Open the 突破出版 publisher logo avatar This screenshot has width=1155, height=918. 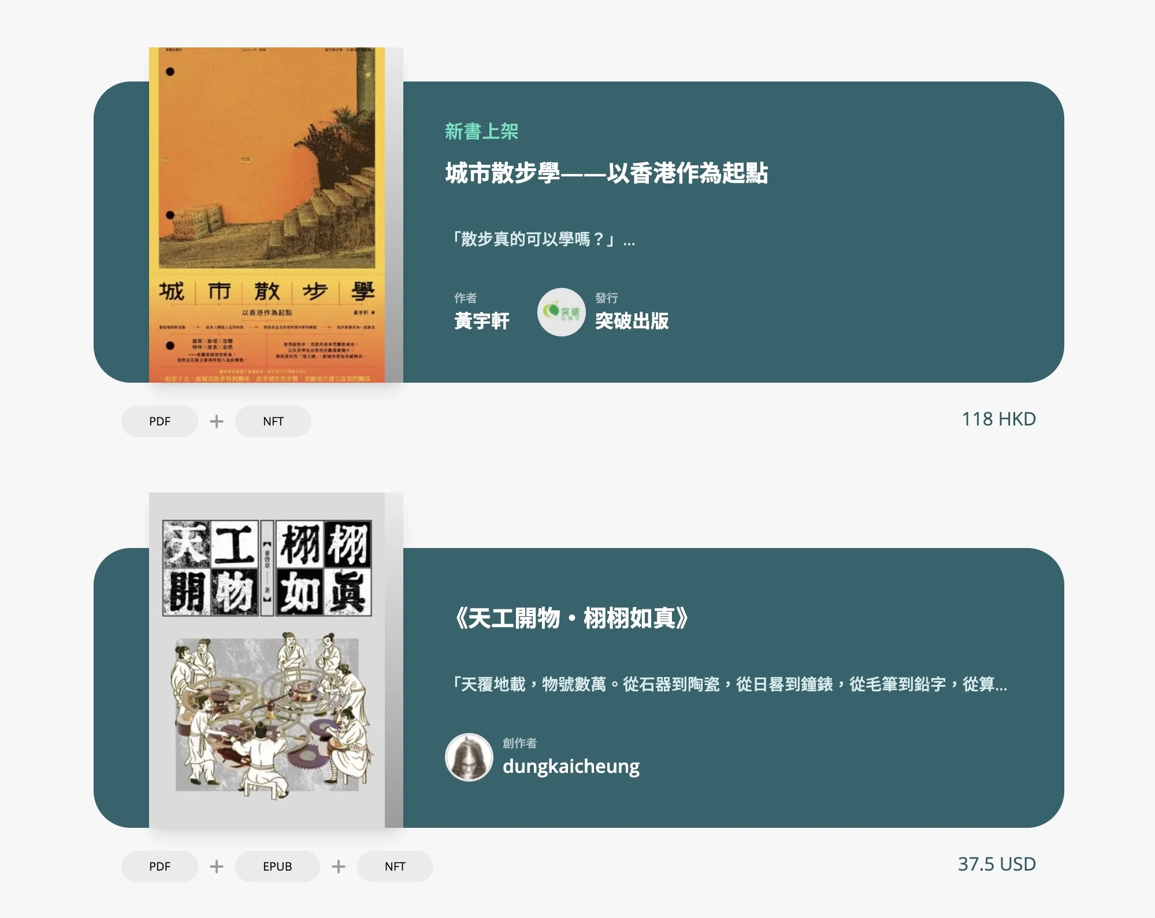tap(561, 312)
